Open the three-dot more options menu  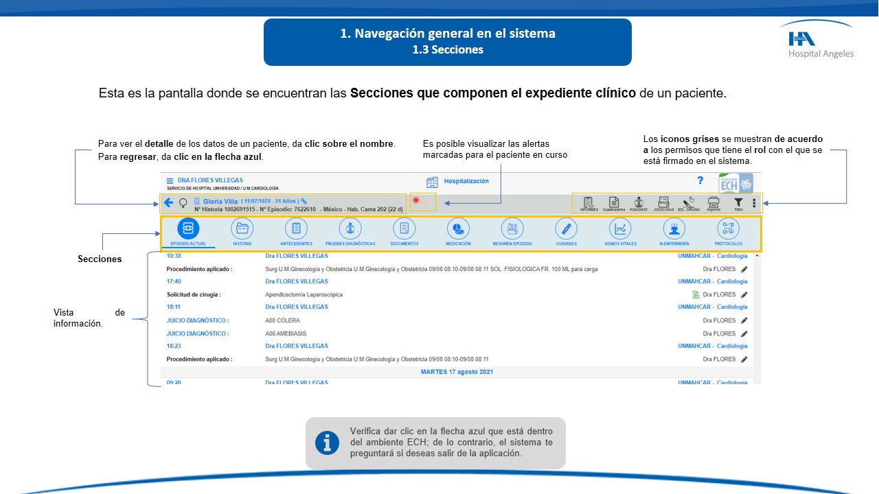pyautogui.click(x=754, y=203)
